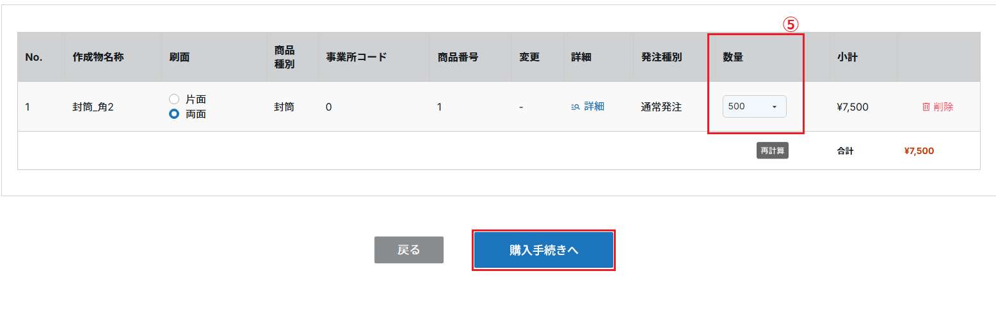
Task: Click the 再計算 recalculate button
Action: pyautogui.click(x=772, y=151)
